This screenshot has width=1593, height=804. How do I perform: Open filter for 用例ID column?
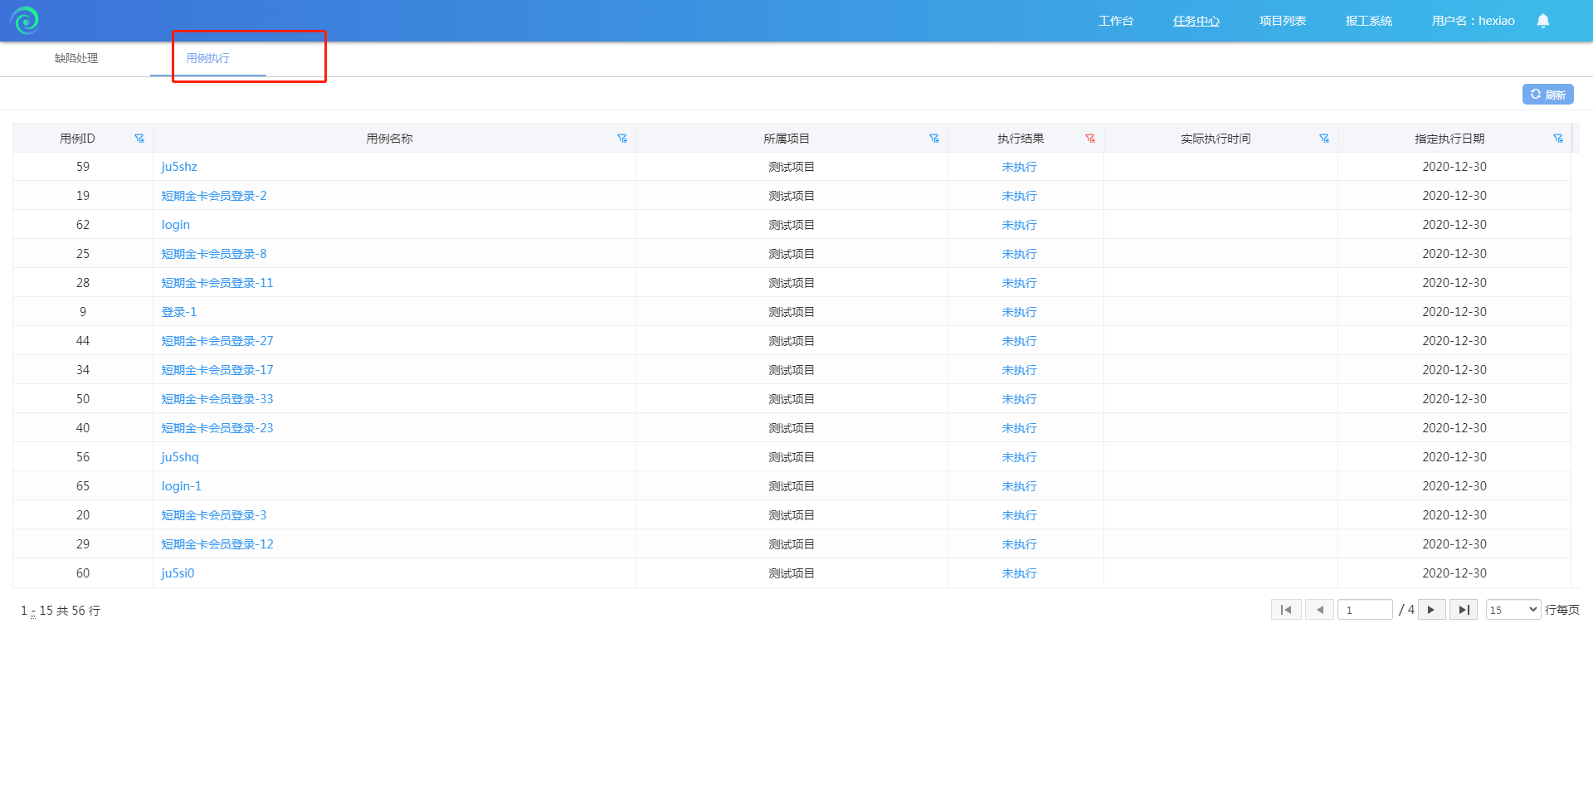click(139, 139)
